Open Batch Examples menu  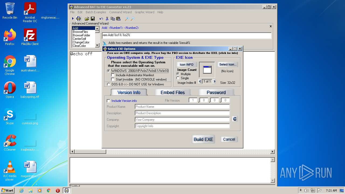96,12
